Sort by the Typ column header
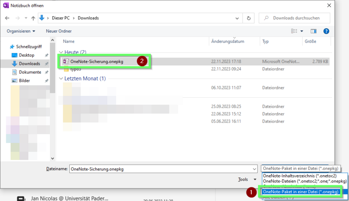 265,41
